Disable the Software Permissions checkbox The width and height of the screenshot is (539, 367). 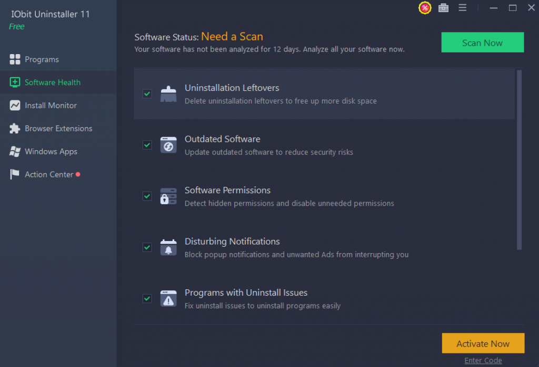(x=147, y=196)
